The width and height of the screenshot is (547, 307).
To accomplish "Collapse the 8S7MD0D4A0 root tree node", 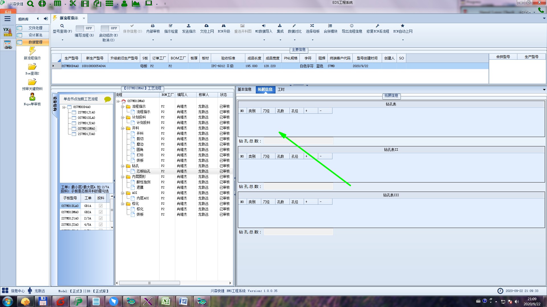I will (64, 107).
